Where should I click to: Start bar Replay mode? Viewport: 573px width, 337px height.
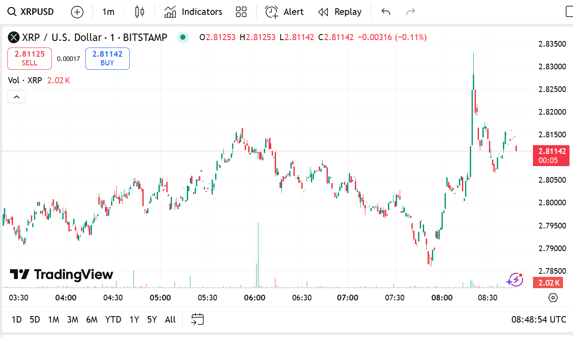point(340,12)
